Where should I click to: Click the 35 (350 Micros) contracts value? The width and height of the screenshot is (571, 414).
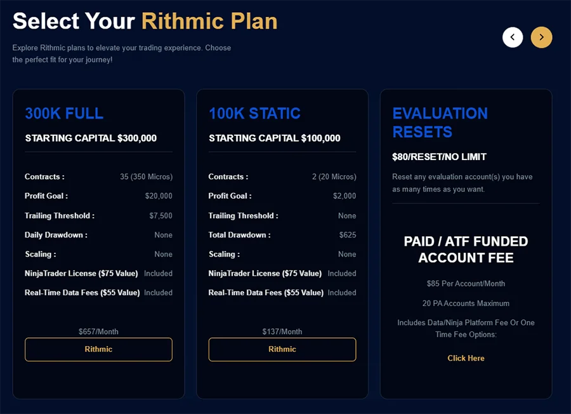[x=146, y=177]
